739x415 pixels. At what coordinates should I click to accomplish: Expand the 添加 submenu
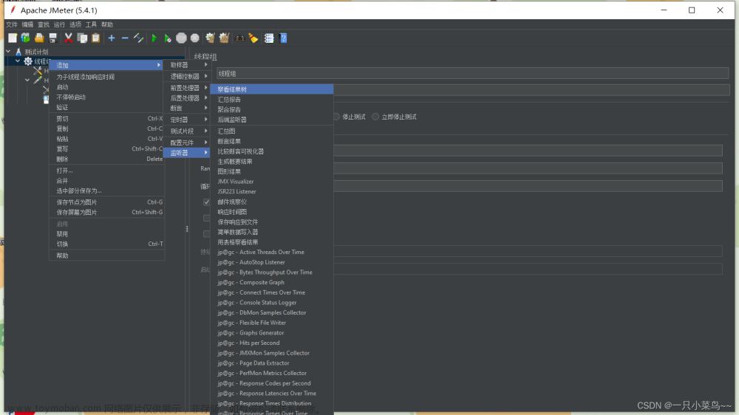(x=106, y=65)
